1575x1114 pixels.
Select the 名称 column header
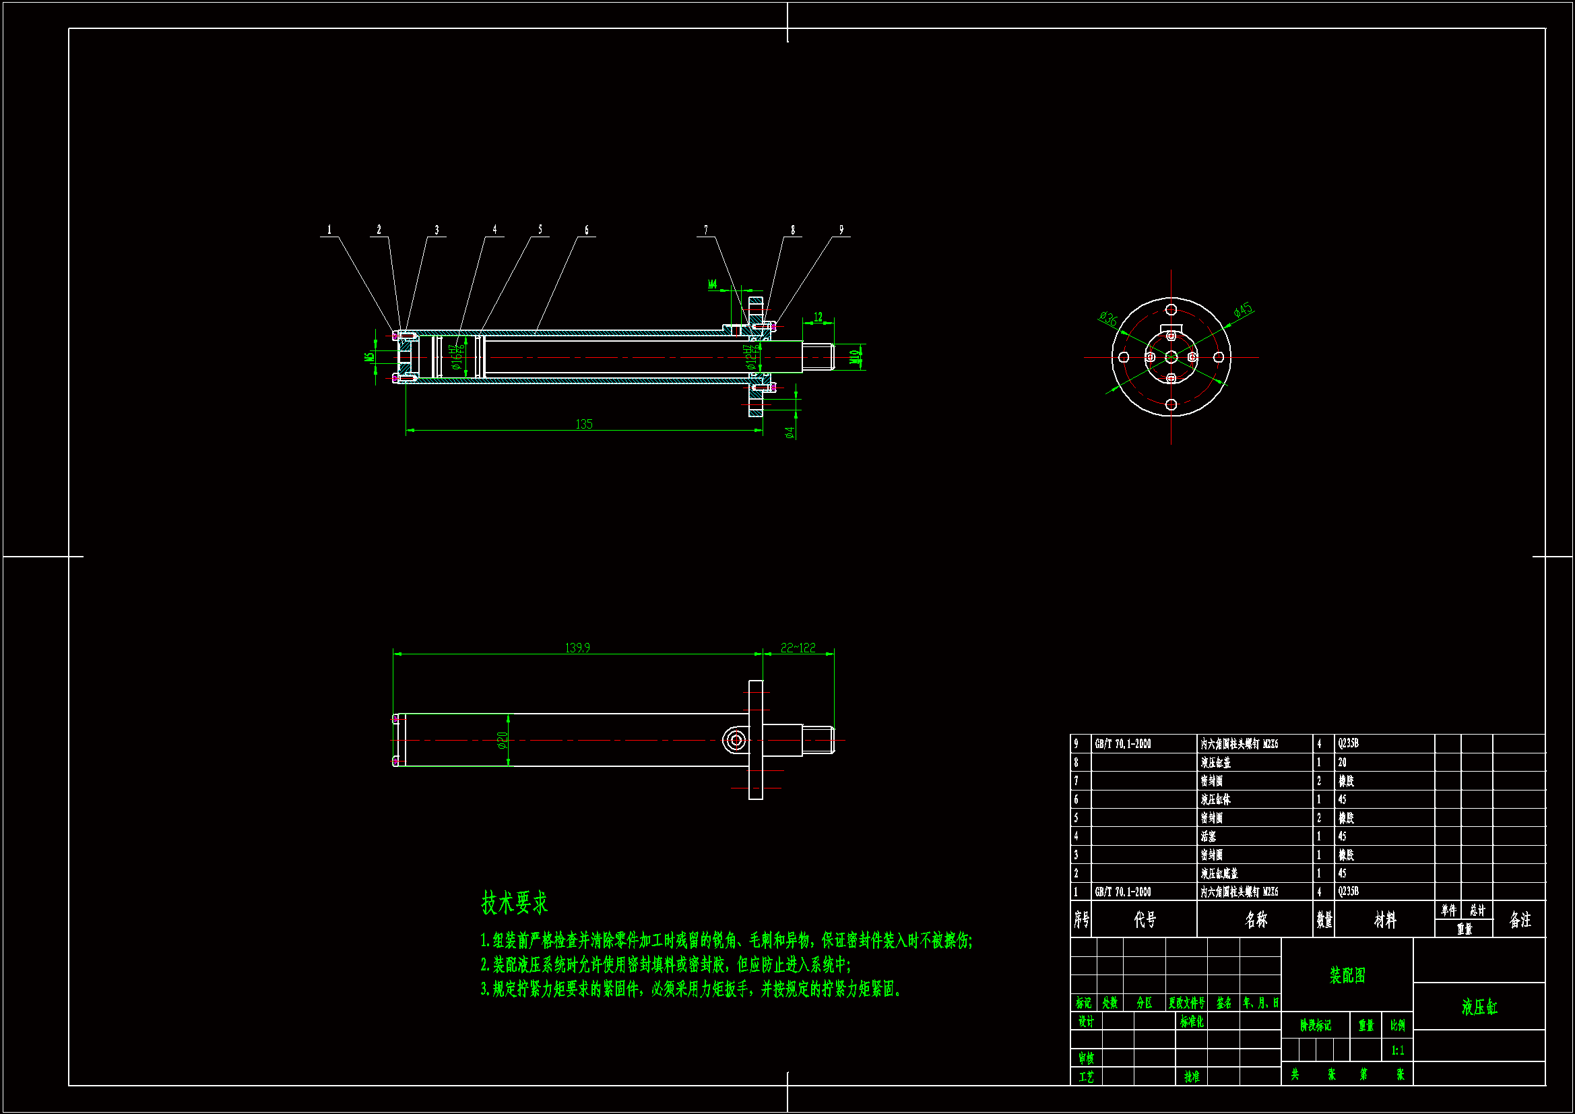[1255, 920]
